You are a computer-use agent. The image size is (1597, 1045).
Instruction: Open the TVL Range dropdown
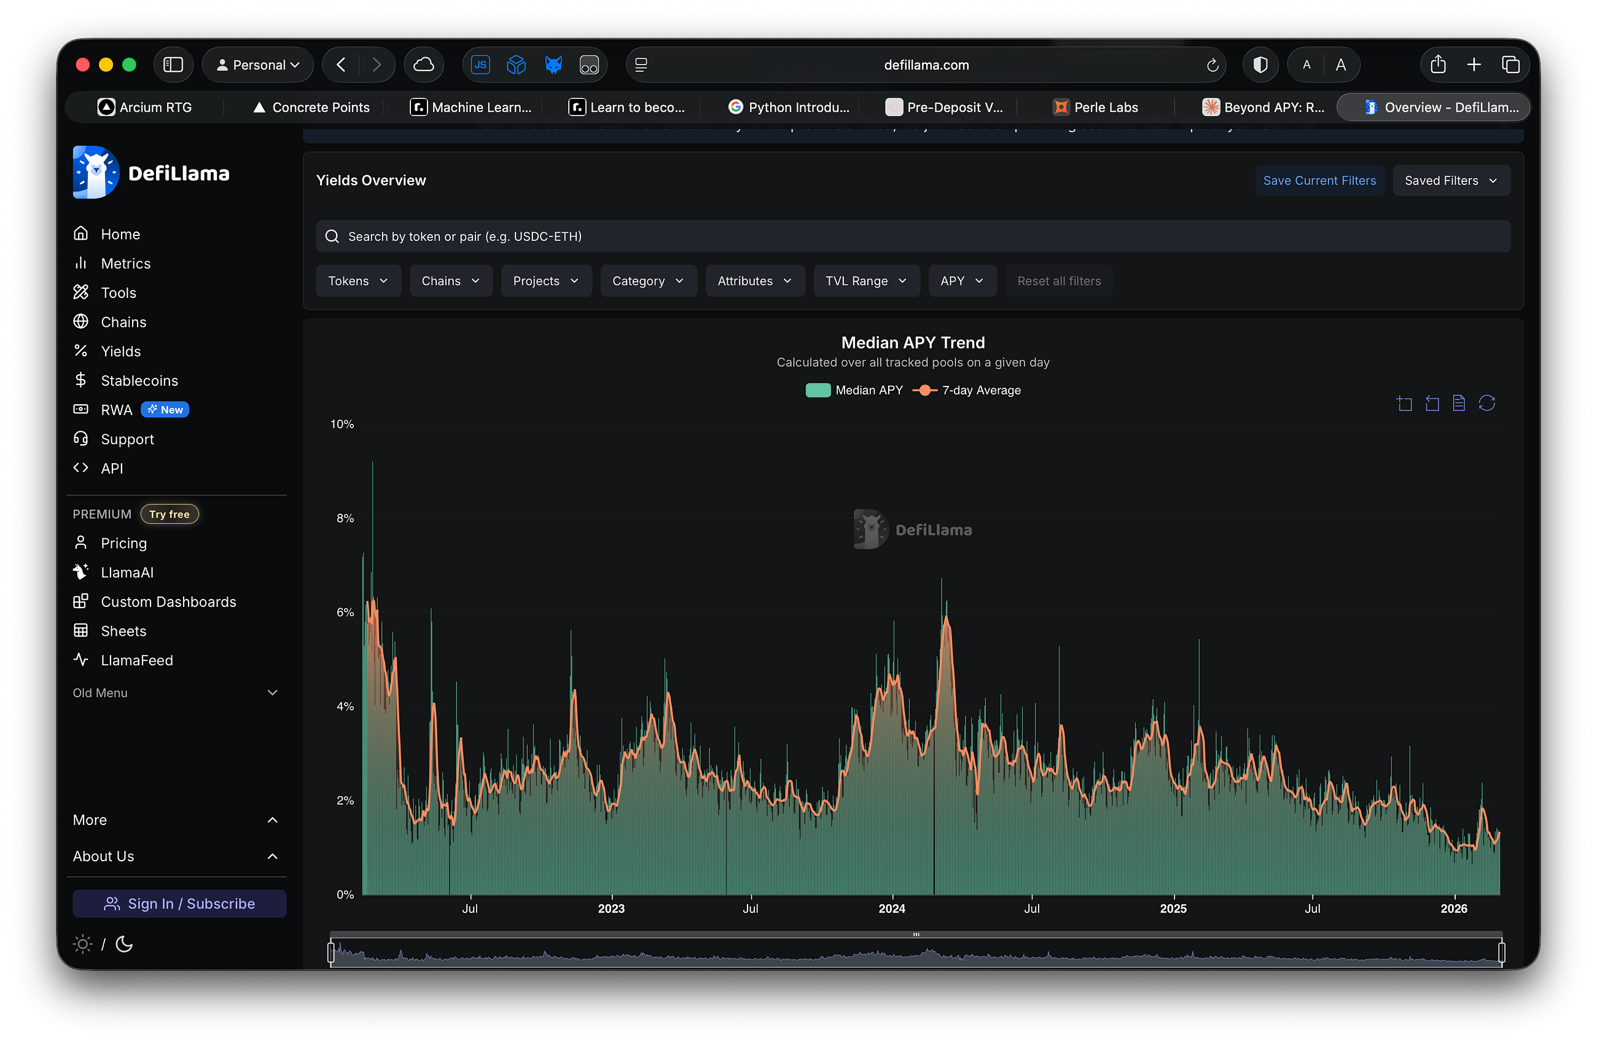pyautogui.click(x=866, y=281)
